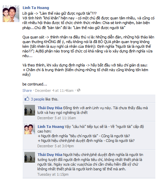The image size is (162, 179).
Task: Click the globe public-privacy icon
Action: point(79,90)
